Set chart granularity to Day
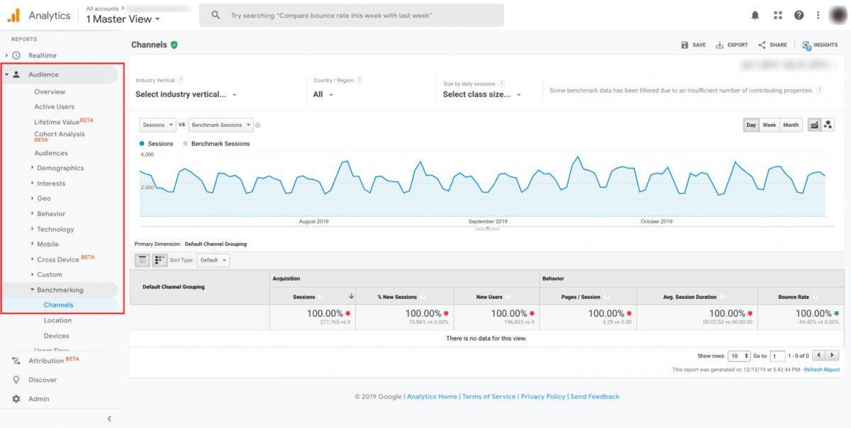This screenshot has height=428, width=851. pyautogui.click(x=750, y=125)
